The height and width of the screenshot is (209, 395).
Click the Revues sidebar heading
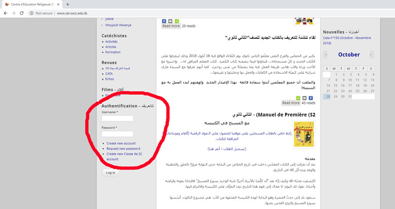[x=109, y=63]
